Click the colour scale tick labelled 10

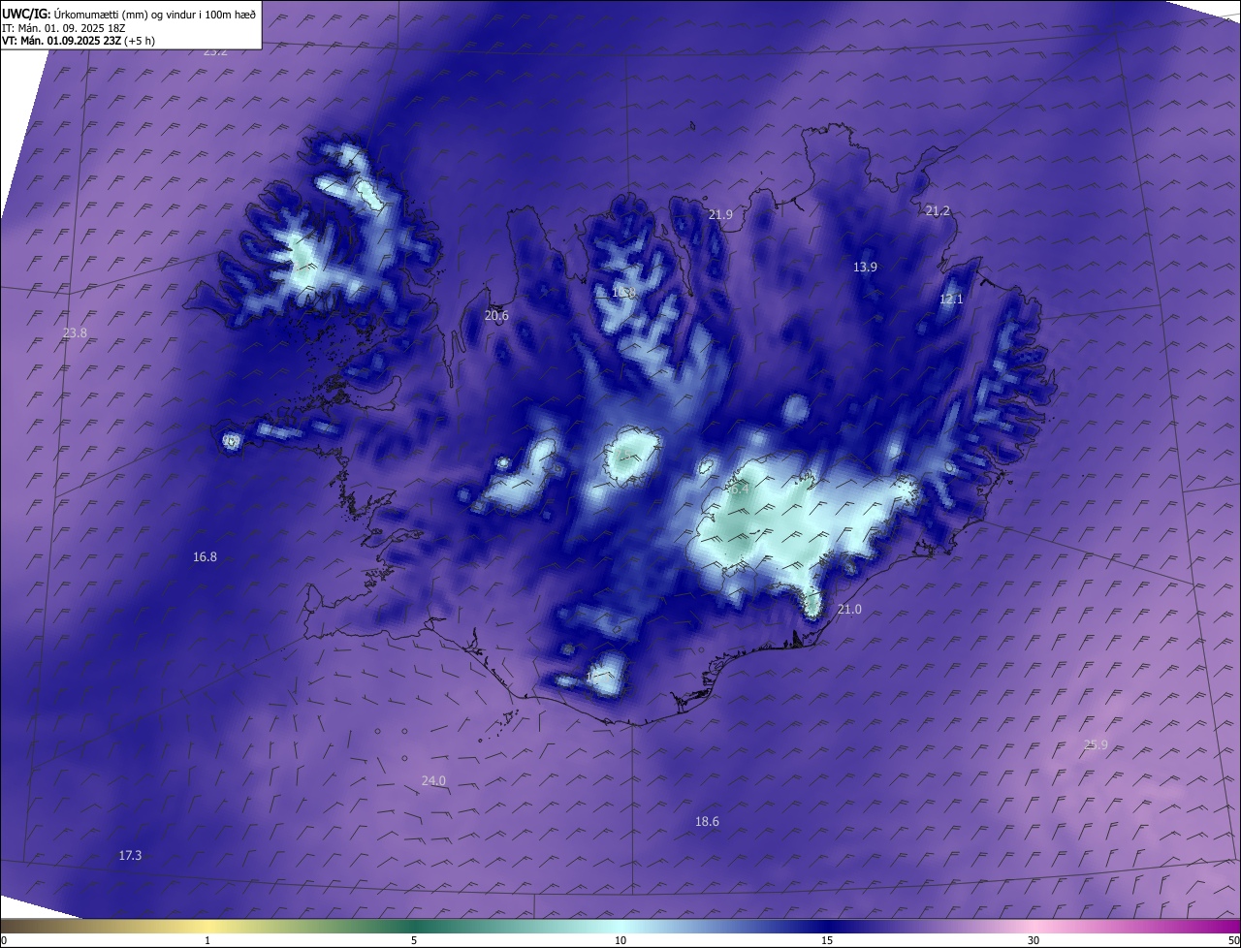(x=620, y=940)
